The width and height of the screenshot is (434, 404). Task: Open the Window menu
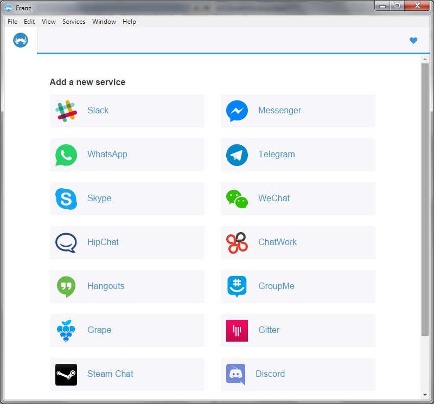coord(104,22)
